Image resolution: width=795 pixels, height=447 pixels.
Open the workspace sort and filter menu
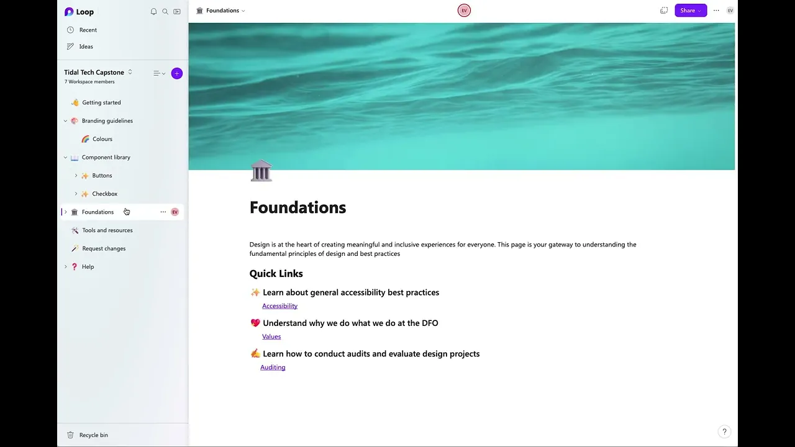159,73
